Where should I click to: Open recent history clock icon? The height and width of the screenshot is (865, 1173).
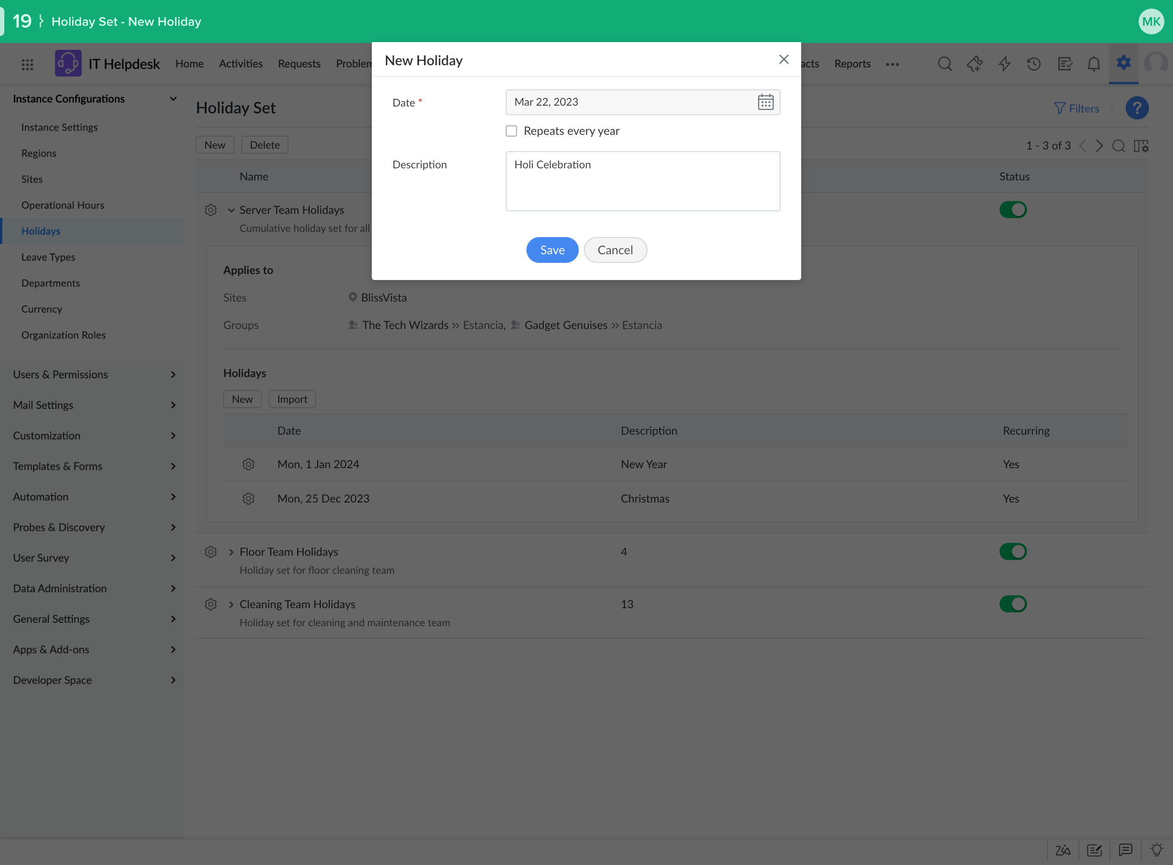pyautogui.click(x=1034, y=64)
